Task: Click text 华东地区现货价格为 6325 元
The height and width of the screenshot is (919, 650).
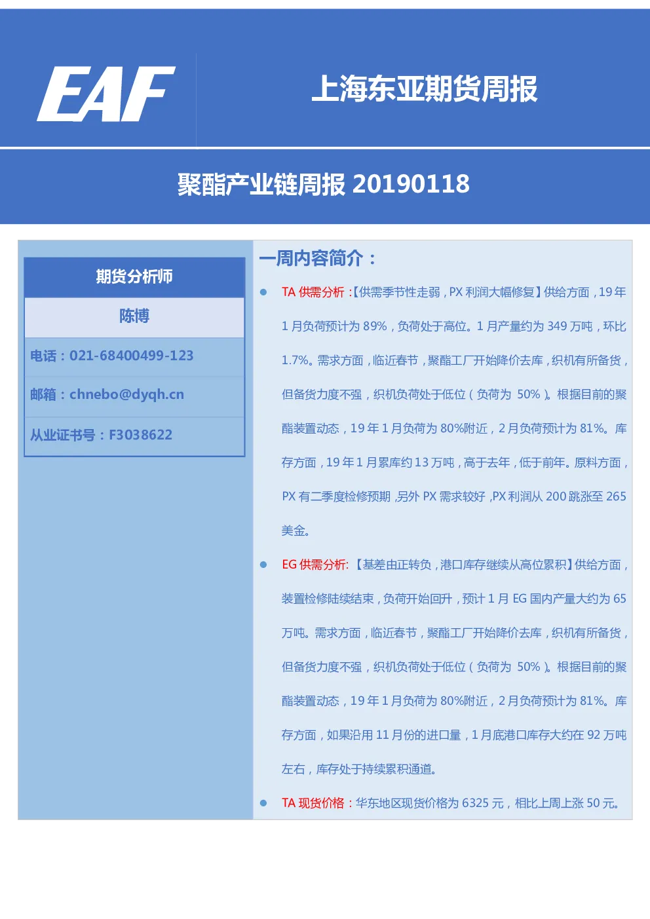Action: [x=430, y=803]
